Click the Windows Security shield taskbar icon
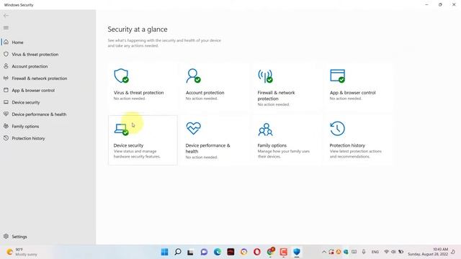 (x=297, y=252)
